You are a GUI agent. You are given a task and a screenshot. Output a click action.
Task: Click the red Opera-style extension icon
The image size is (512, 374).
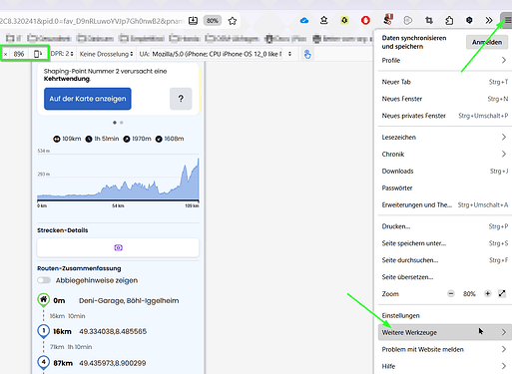365,21
